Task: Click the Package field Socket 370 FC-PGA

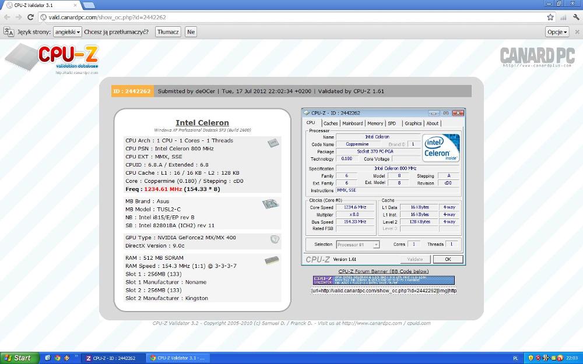Action: [378, 151]
